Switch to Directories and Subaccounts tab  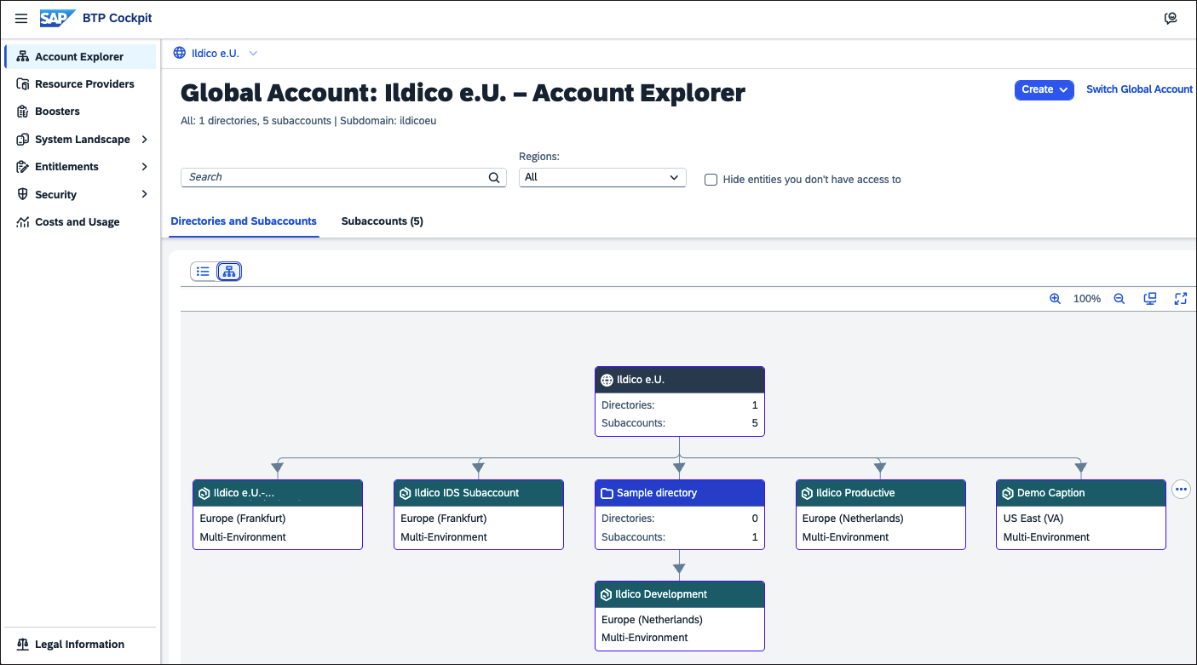point(244,221)
